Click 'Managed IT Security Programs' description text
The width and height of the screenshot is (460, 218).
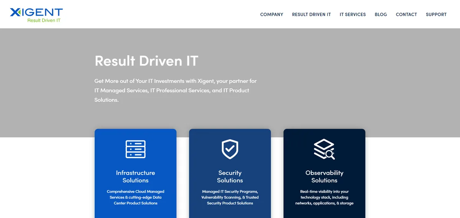point(230,197)
